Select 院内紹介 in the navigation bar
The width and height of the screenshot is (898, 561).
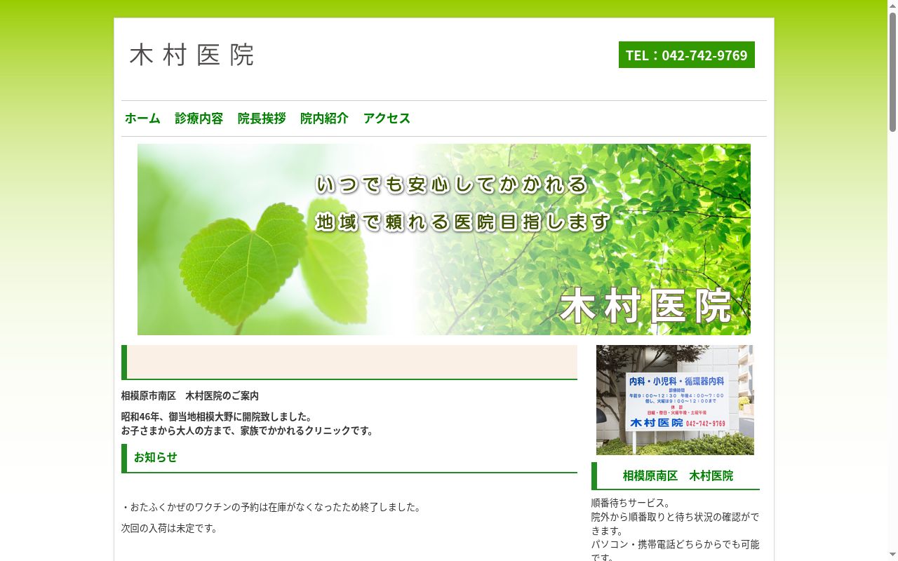[324, 118]
